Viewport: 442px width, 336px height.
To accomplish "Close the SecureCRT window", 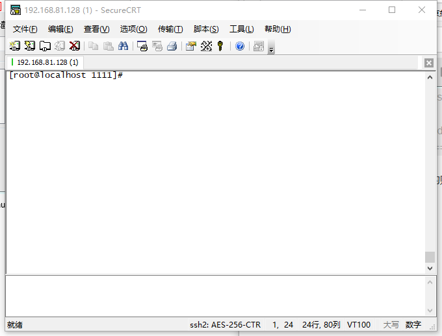I will tap(422, 10).
